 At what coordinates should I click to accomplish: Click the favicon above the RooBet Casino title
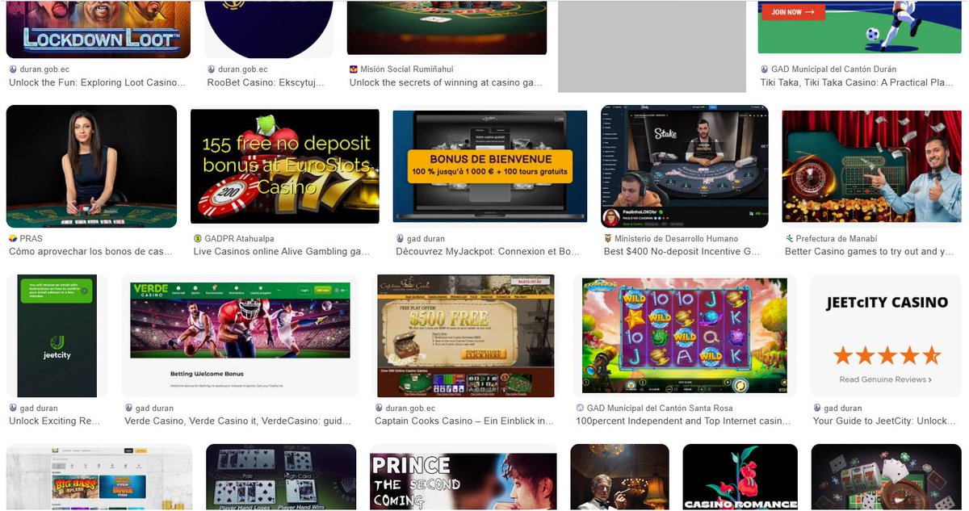[x=212, y=69]
